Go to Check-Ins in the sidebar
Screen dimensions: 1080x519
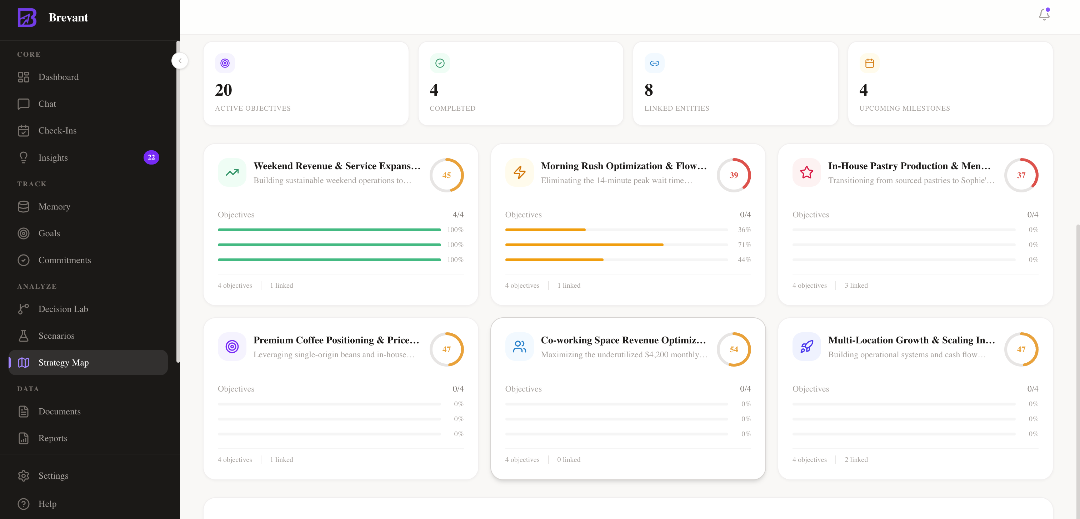57,131
